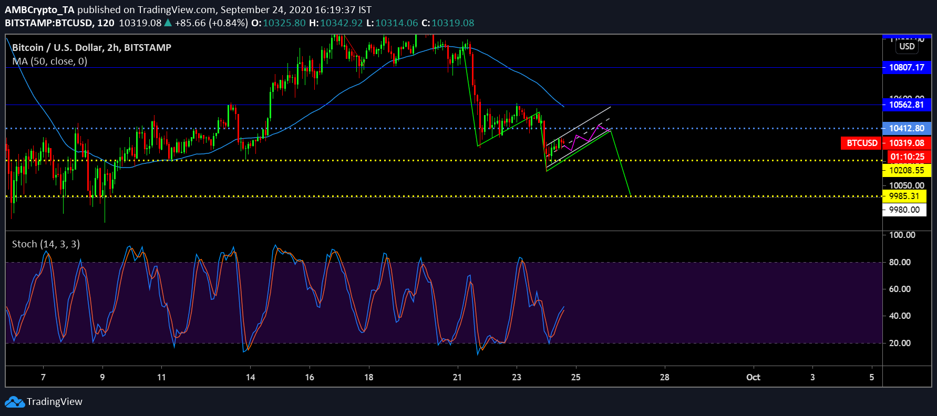Screen dimensions: 937x416
Task: Click the Bitcoin / U.S. Dollar chart title
Action: point(91,47)
